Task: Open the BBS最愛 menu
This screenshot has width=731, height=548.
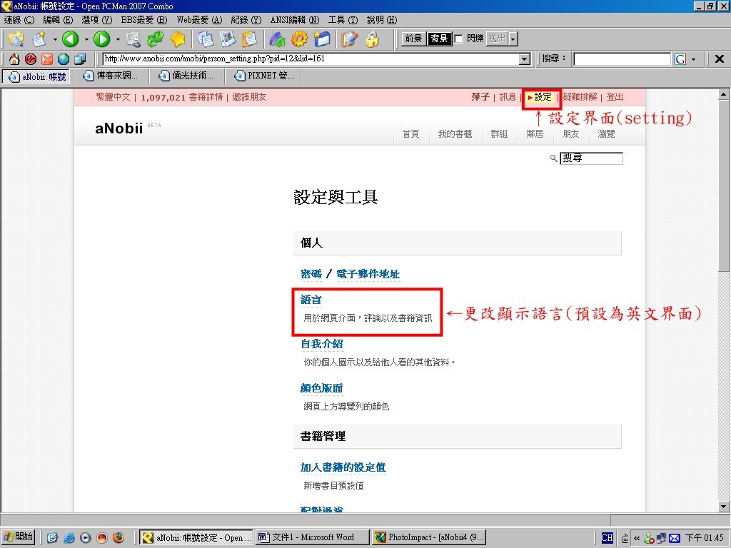Action: (143, 19)
